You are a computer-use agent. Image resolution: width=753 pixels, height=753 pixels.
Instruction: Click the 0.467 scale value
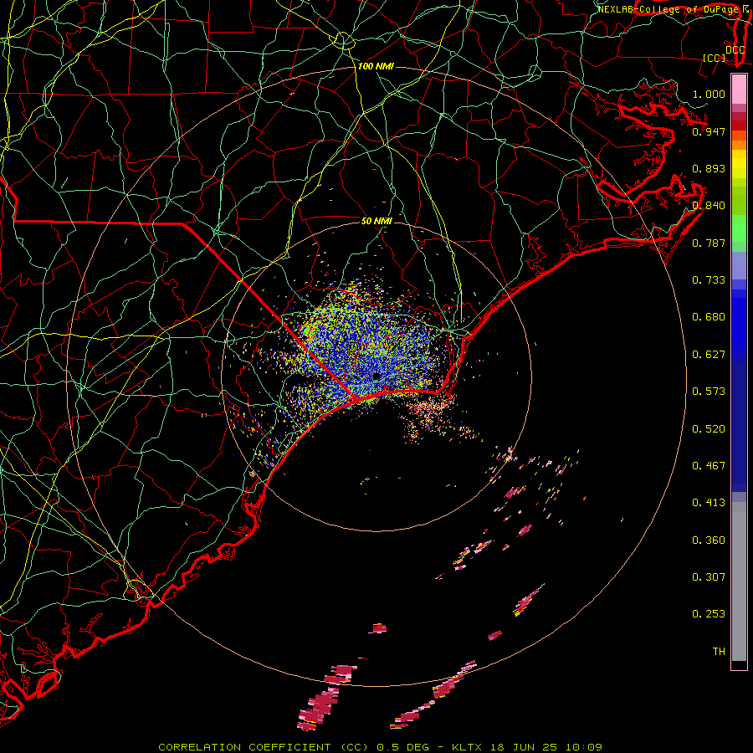click(x=709, y=466)
